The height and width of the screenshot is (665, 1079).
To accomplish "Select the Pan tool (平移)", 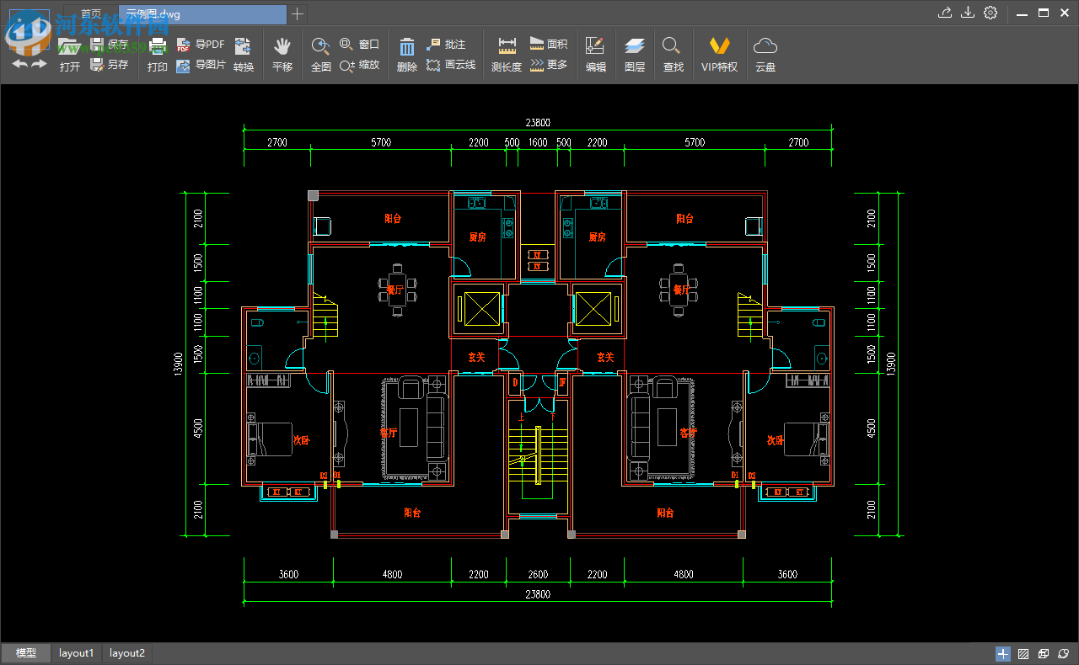I will click(282, 52).
